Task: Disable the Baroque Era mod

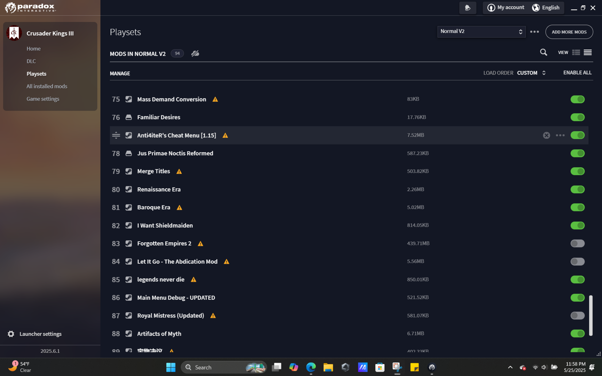Action: (577, 207)
